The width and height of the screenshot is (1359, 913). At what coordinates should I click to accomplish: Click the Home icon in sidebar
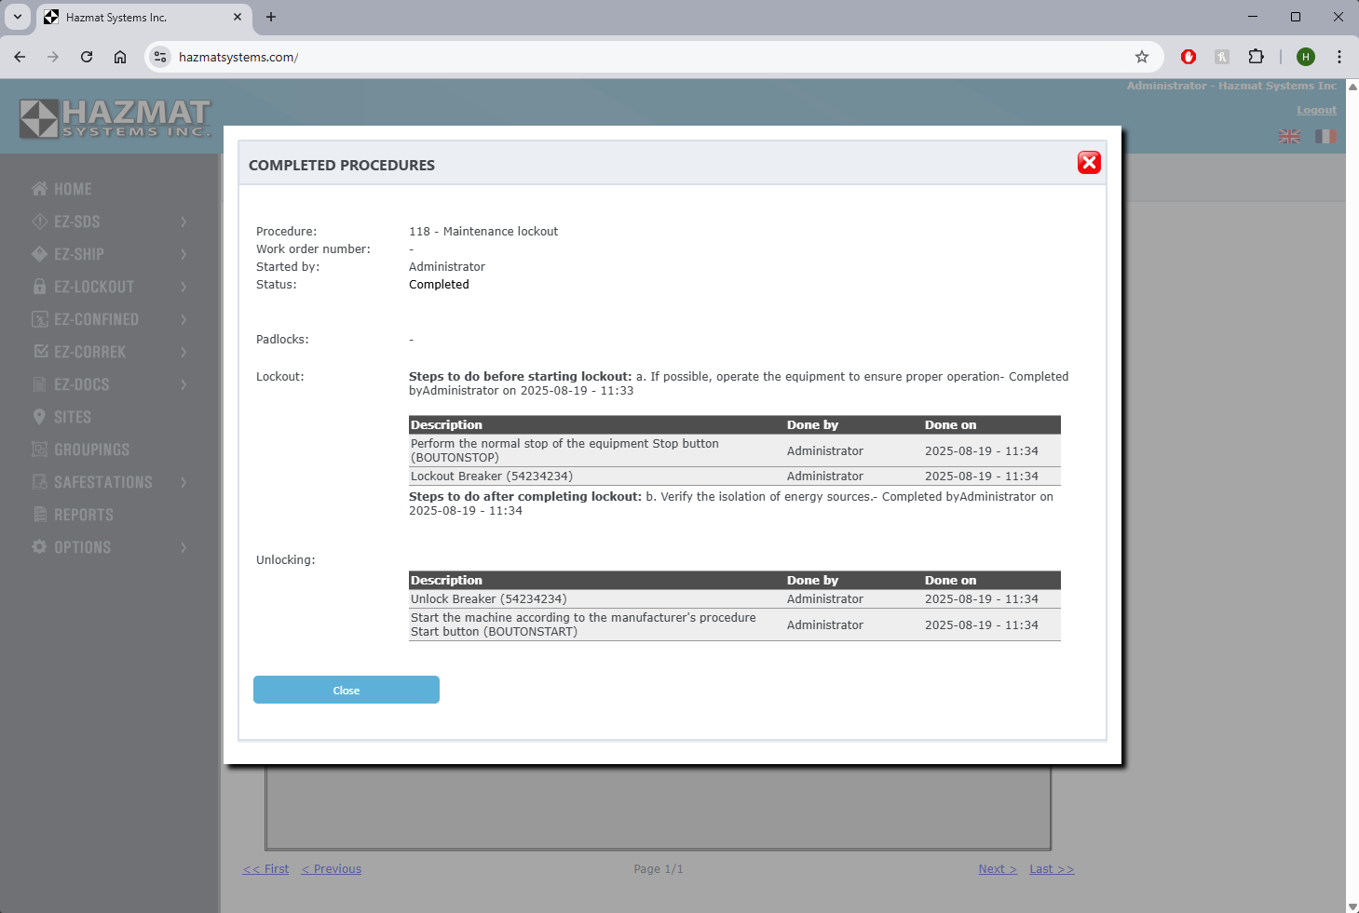pyautogui.click(x=39, y=189)
